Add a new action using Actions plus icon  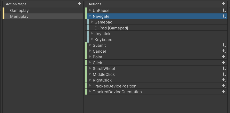[x=224, y=4]
